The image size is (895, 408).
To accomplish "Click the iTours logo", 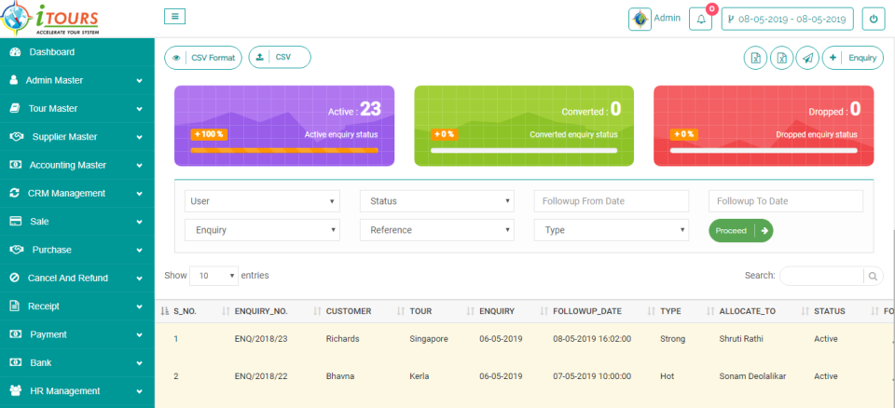I will point(50,19).
